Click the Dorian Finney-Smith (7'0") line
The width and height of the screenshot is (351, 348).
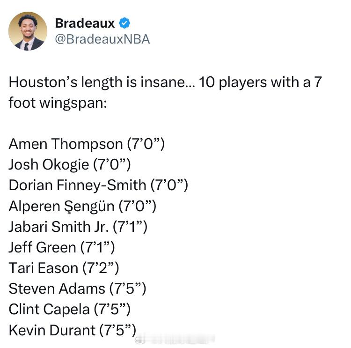pyautogui.click(x=98, y=185)
